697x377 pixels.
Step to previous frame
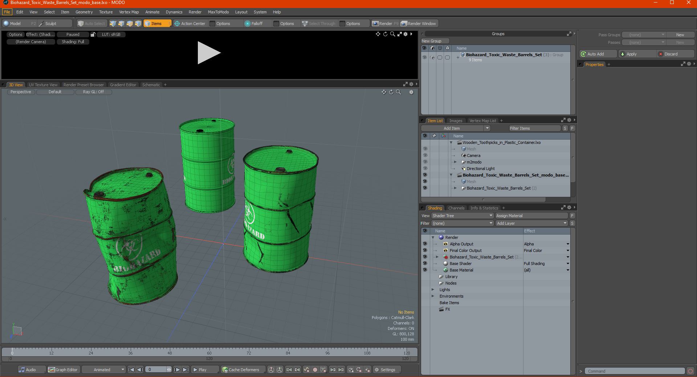(140, 370)
